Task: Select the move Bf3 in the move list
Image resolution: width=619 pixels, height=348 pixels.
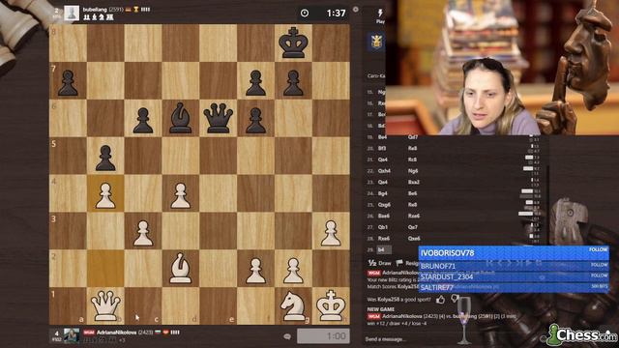Action: tap(382, 148)
